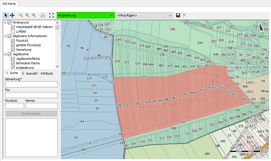Uncheck the Flurstück layer
This screenshot has height=161, width=271.
pyautogui.click(x=13, y=41)
